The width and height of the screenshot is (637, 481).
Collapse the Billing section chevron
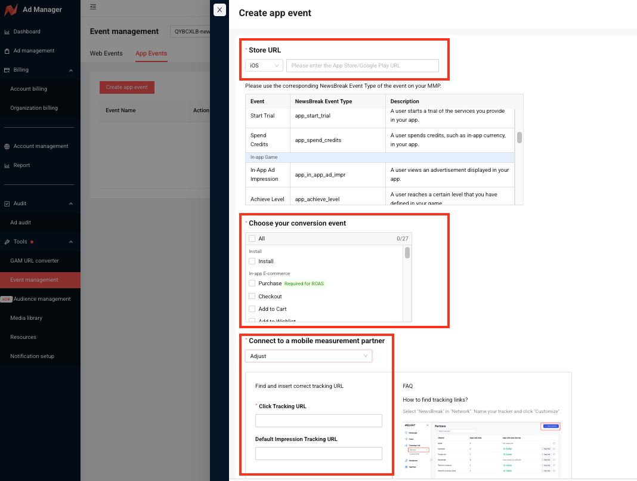pos(71,70)
